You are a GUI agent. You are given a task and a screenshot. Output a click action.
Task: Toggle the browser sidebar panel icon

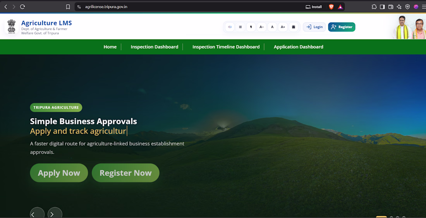coord(382,7)
